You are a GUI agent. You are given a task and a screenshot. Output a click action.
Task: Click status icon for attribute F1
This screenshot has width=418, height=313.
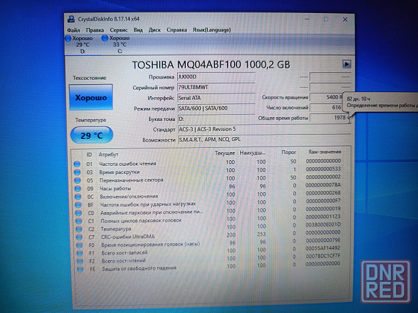coord(80,253)
